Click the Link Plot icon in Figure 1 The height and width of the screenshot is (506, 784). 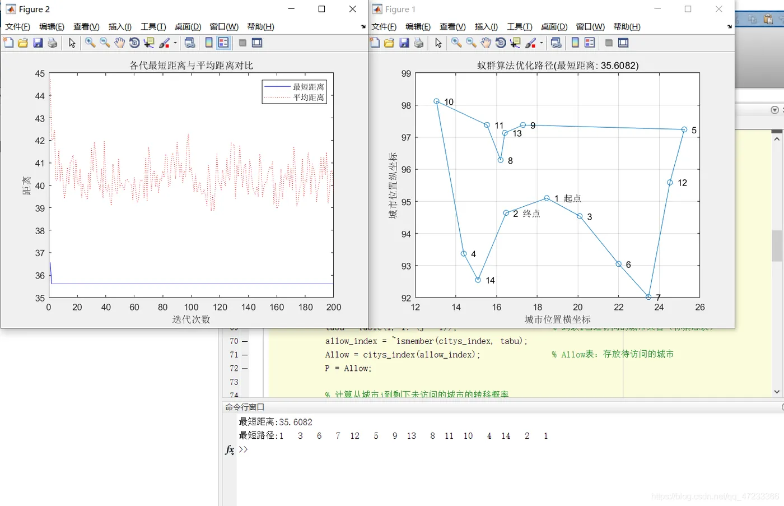point(556,43)
